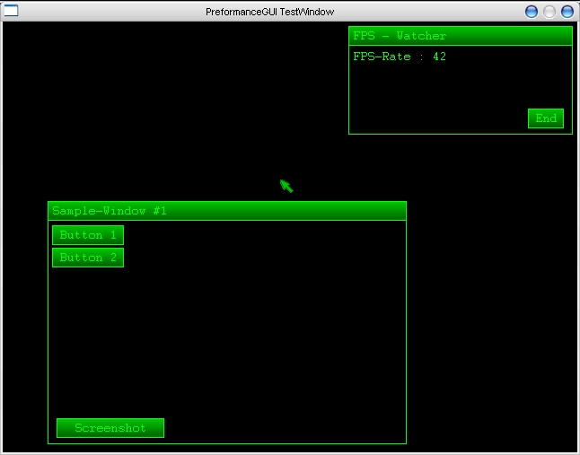Viewport: 580px width, 455px height.
Task: Click the green arrow cursor sprite
Action: coord(286,186)
